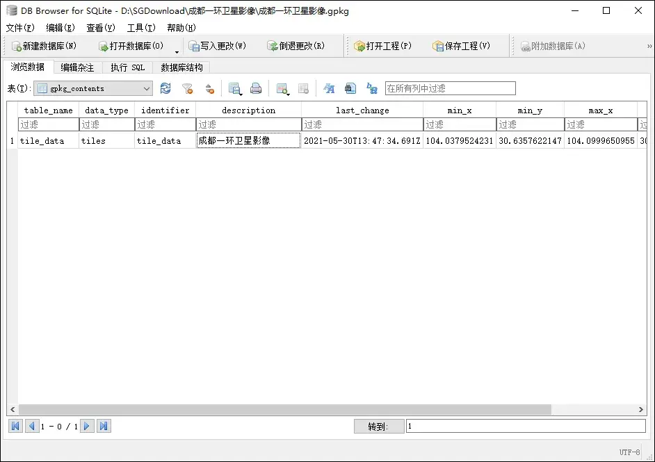Click the horizontal scrollbar right arrow

pos(641,409)
